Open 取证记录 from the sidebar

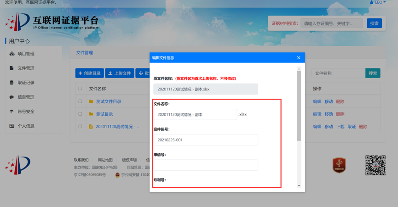26,83
